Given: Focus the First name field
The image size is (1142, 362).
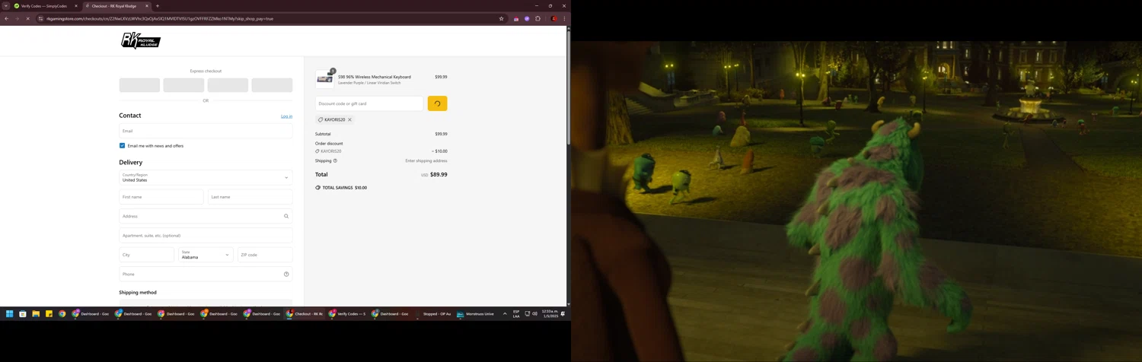Looking at the screenshot, I should [x=161, y=197].
